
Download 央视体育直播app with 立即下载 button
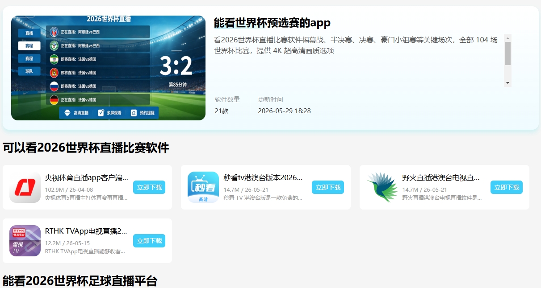[x=149, y=187]
